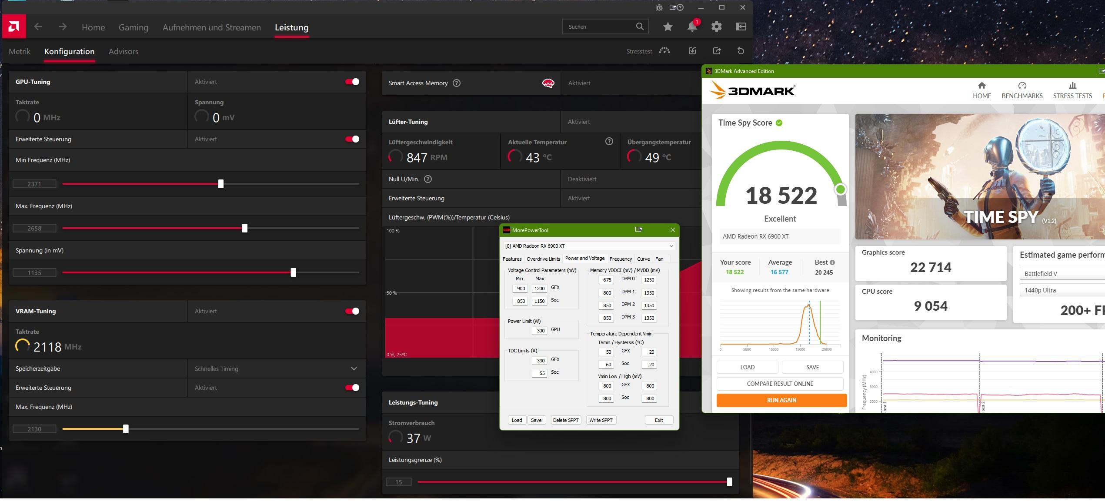Image resolution: width=1105 pixels, height=501 pixels.
Task: Click COMPARE RESULT ONLINE button
Action: (x=780, y=384)
